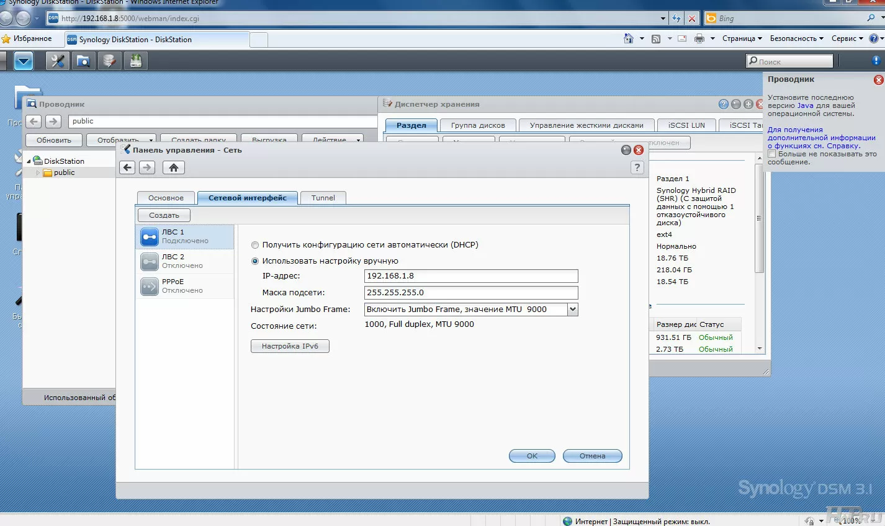Image resolution: width=885 pixels, height=526 pixels.
Task: Select DHCP automatic configuration radio
Action: click(x=255, y=245)
